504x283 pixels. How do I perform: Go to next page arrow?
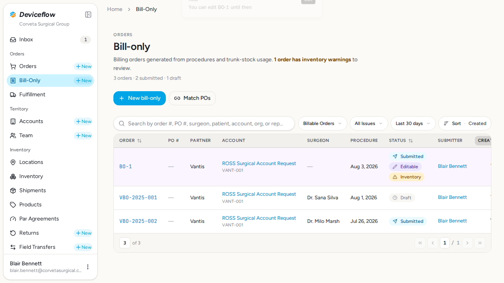(467, 243)
